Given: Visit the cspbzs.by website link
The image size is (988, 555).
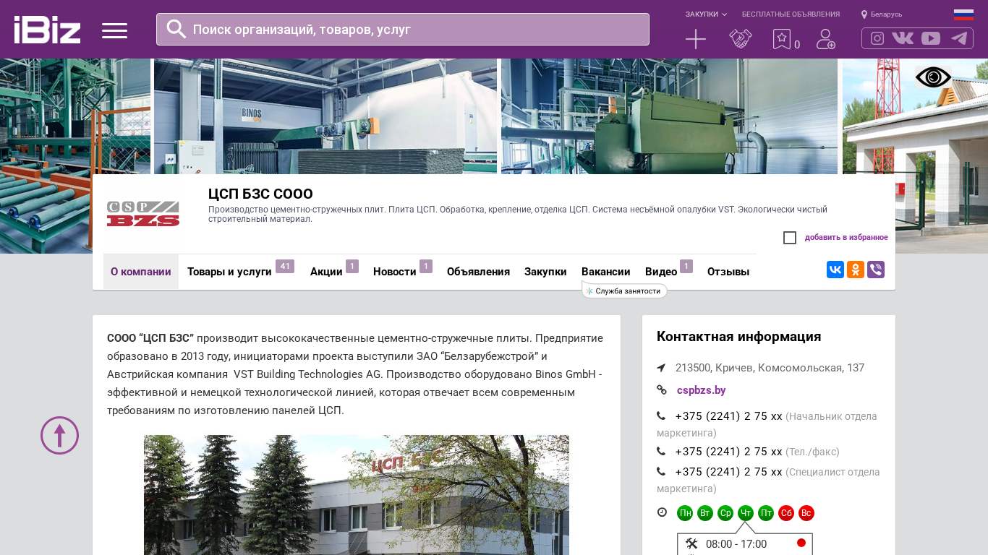Looking at the screenshot, I should click(x=702, y=390).
